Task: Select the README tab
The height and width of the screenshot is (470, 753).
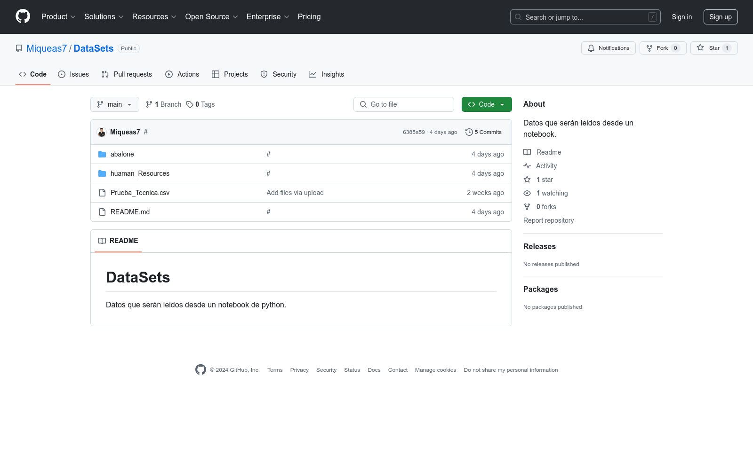Action: click(118, 241)
